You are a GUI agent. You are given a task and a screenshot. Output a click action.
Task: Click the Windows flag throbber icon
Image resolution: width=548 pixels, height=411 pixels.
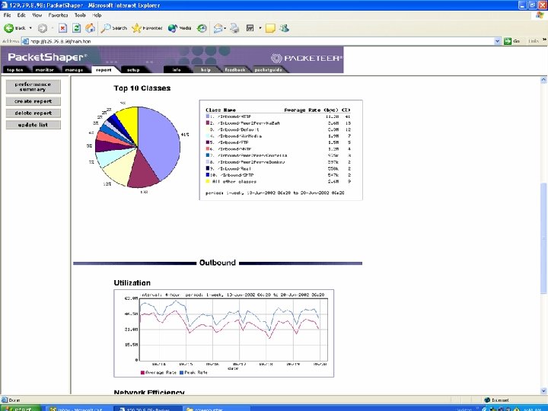(x=540, y=15)
